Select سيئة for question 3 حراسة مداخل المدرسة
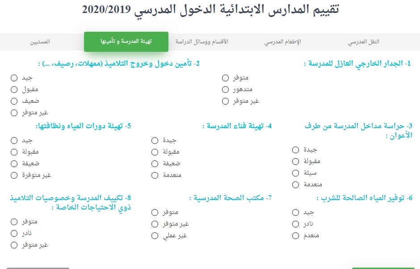The height and width of the screenshot is (269, 420). click(x=295, y=173)
